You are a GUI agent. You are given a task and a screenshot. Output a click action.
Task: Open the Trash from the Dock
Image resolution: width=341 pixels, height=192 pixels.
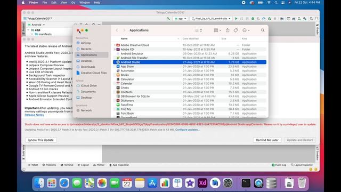click(x=302, y=183)
